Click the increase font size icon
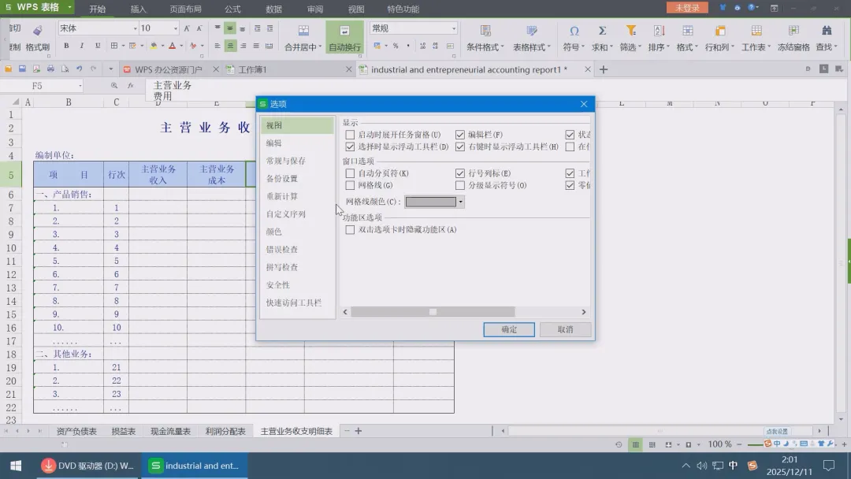Viewport: 851px width, 479px height. pos(187,28)
